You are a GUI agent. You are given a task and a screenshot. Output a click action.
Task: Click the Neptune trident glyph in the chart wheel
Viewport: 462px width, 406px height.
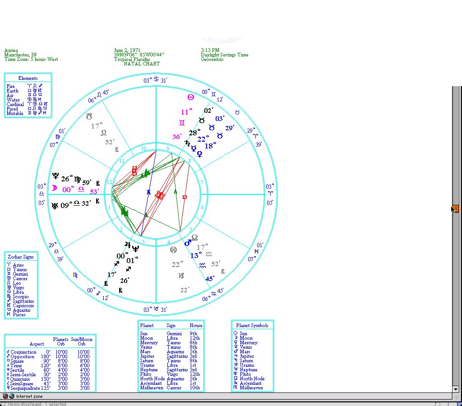135,249
